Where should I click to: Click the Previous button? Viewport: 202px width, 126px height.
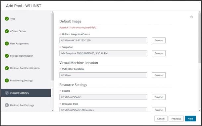[x=176, y=119]
